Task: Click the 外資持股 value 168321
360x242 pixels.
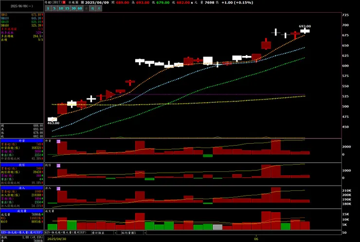Action: click(36, 148)
